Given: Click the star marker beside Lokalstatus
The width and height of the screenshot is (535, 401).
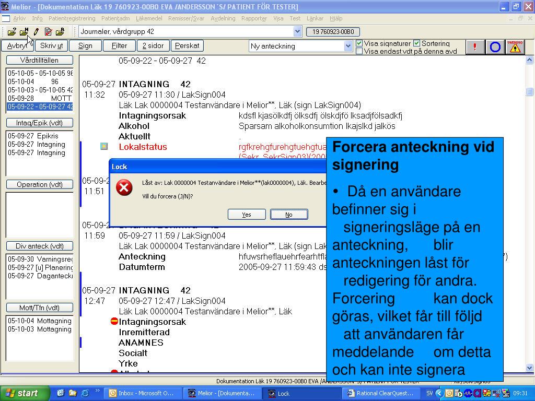Looking at the screenshot, I should point(104,147).
